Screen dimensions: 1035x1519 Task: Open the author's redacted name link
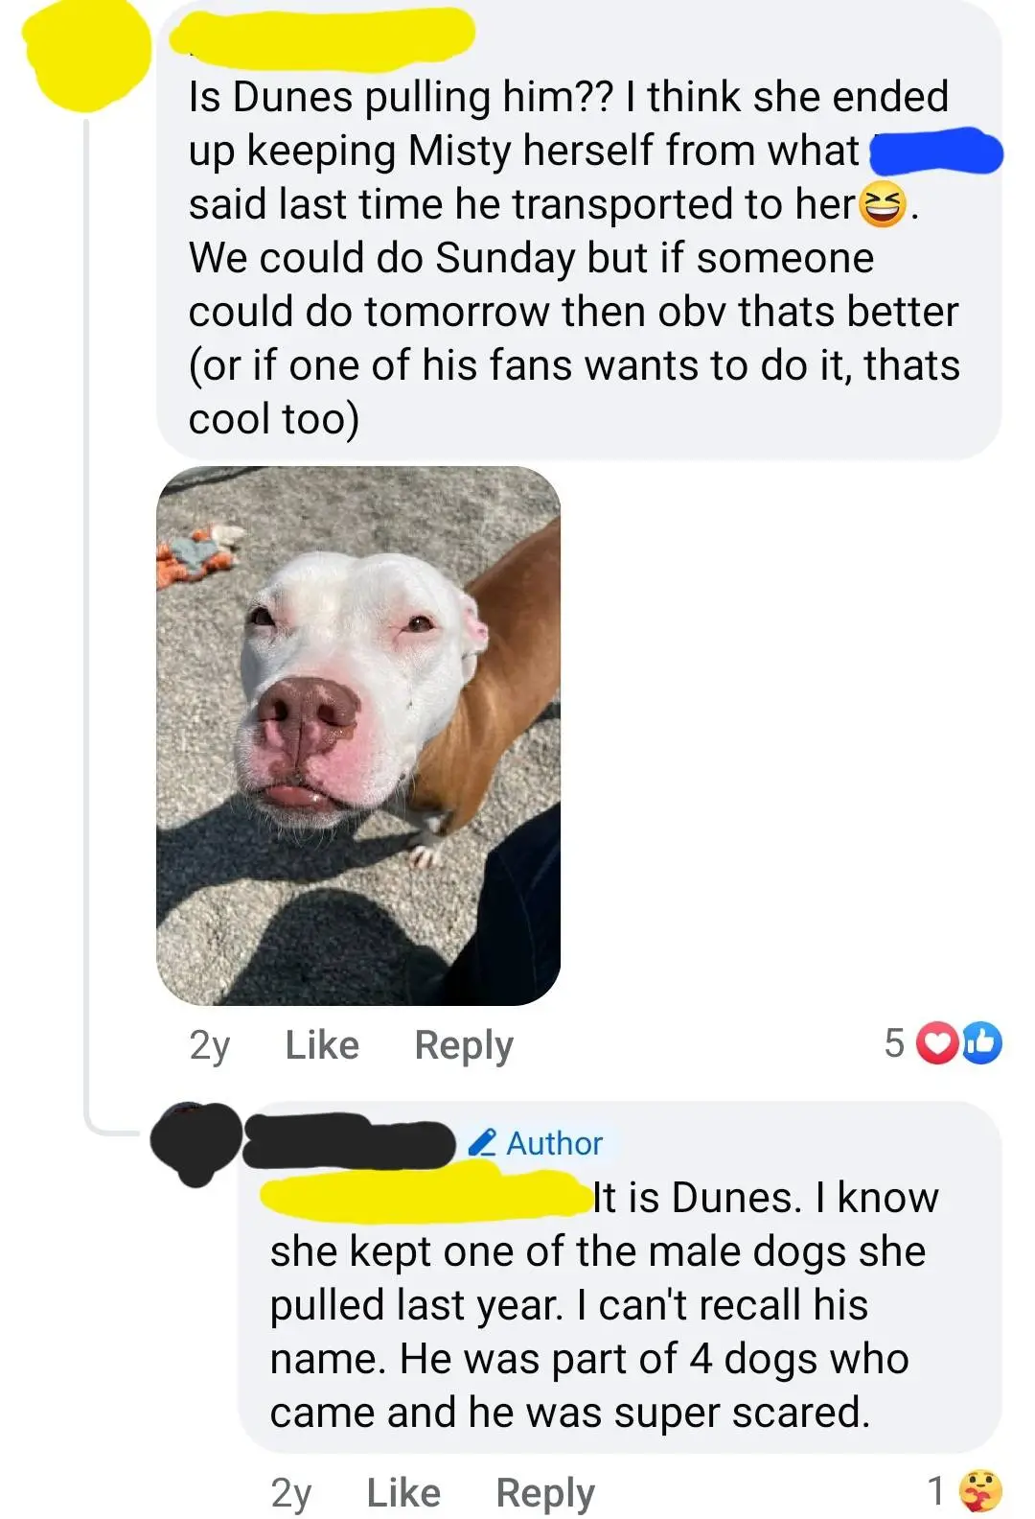[x=350, y=1141]
